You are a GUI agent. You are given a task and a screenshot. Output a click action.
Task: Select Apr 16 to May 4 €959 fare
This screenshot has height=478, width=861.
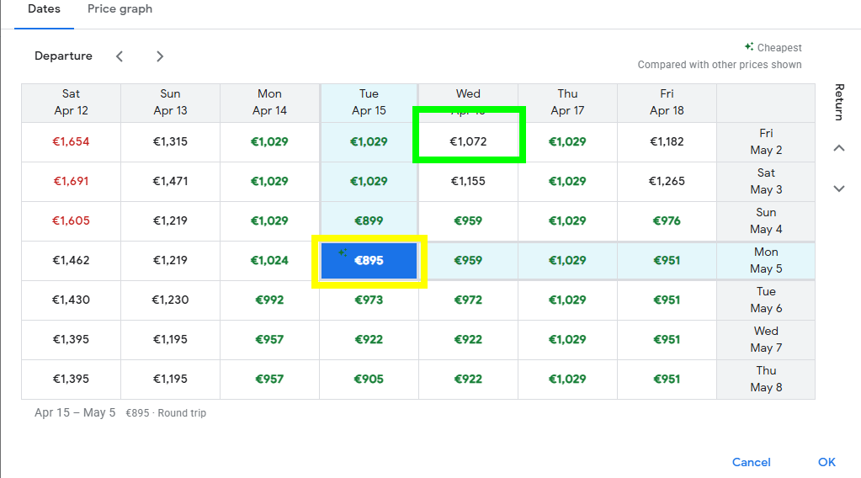pyautogui.click(x=469, y=220)
